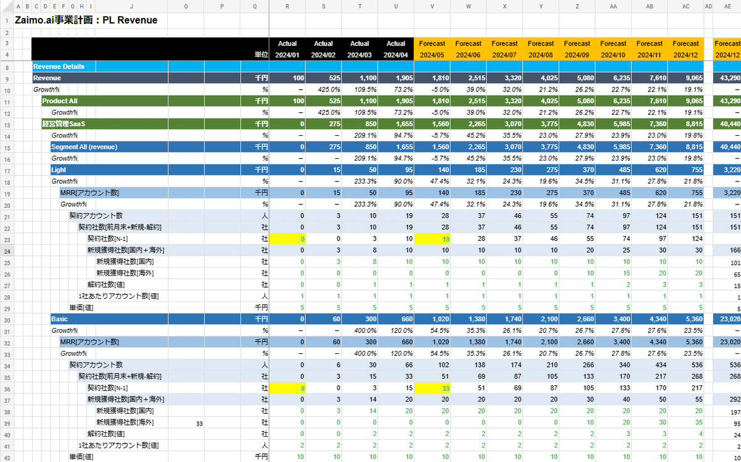Click the yellow highlighted "19" cell

[x=432, y=238]
